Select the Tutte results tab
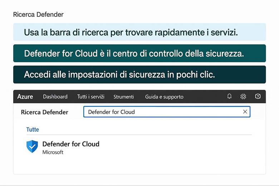Image resolution: width=279 pixels, height=186 pixels. pyautogui.click(x=33, y=129)
